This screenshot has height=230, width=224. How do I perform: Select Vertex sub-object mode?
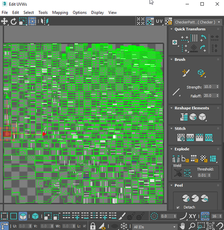[x=4, y=216]
